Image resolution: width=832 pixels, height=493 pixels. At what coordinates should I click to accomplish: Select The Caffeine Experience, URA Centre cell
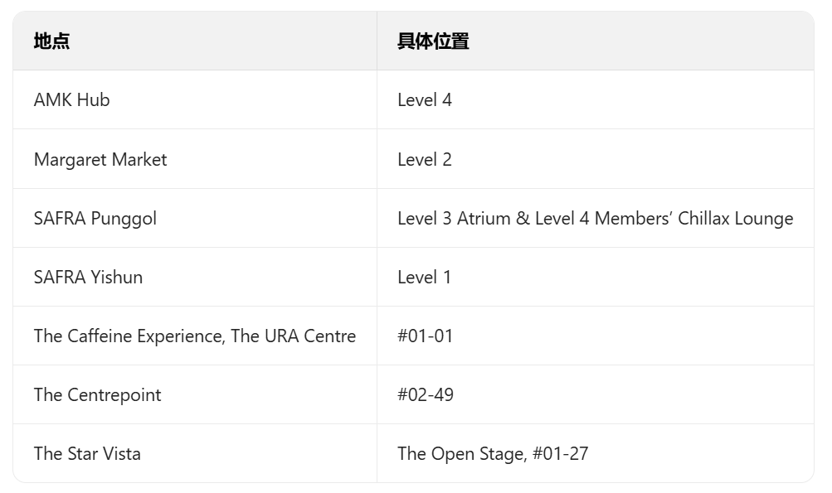tap(195, 336)
